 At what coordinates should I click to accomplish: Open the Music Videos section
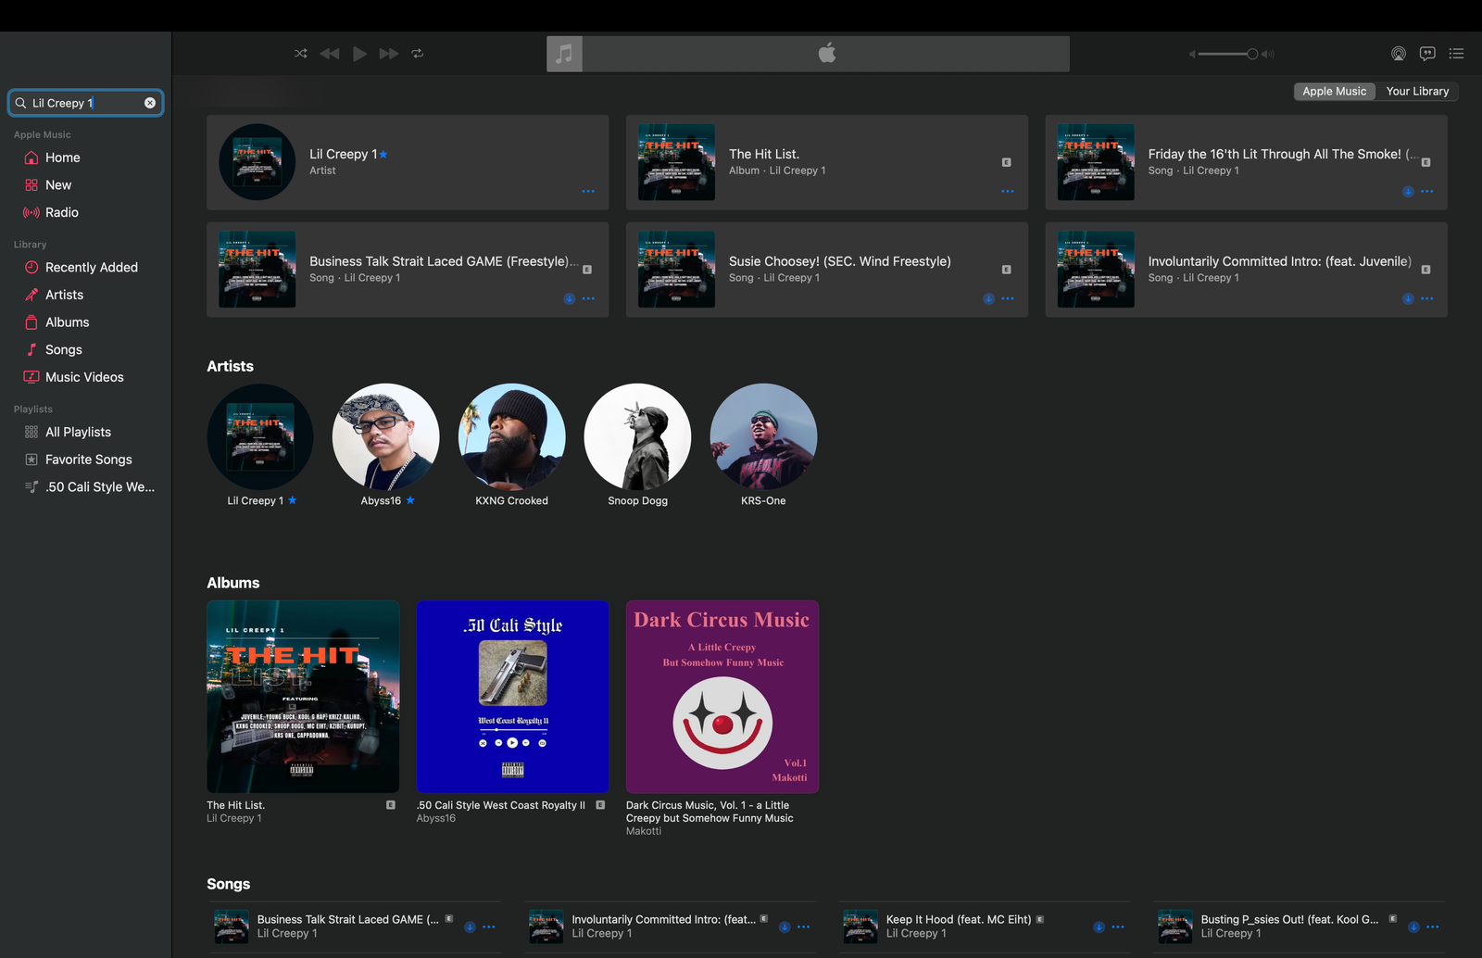click(x=84, y=377)
